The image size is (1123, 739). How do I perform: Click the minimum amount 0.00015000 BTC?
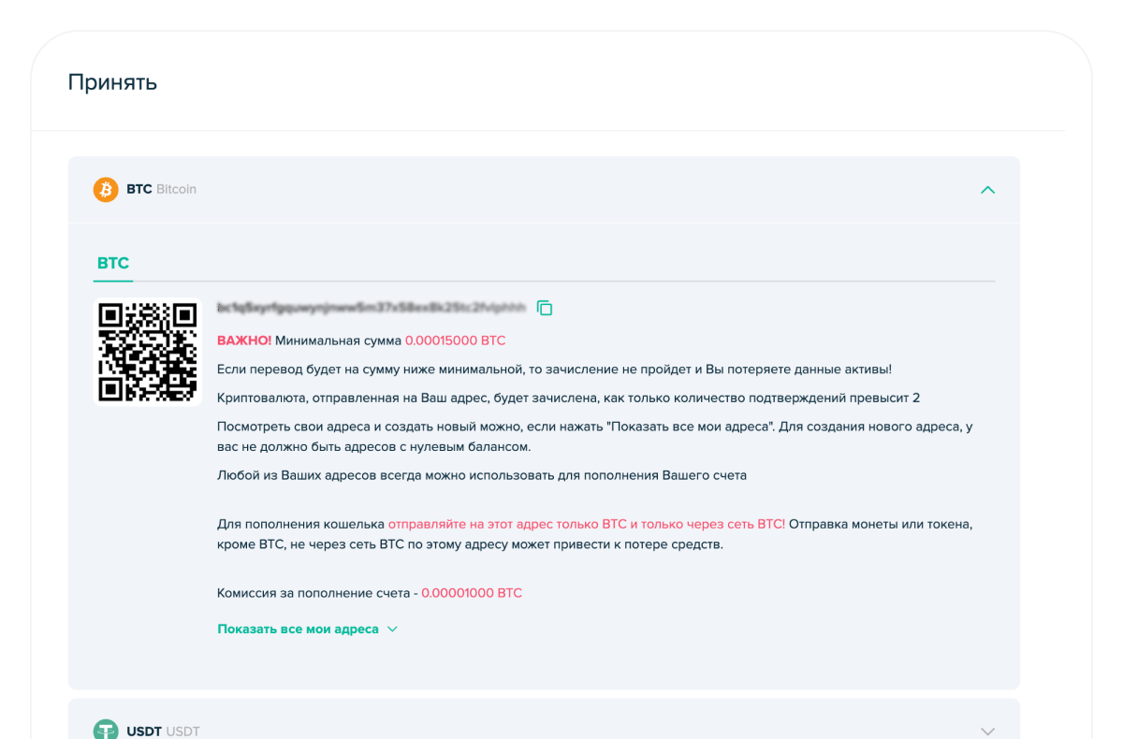(x=455, y=341)
